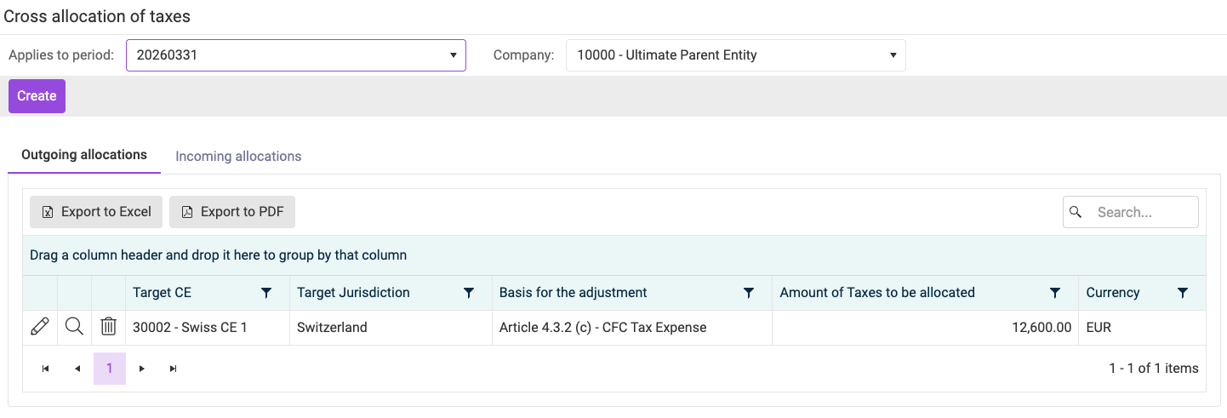Image resolution: width=1227 pixels, height=418 pixels.
Task: Open the Applies to period dropdown
Action: (x=296, y=55)
